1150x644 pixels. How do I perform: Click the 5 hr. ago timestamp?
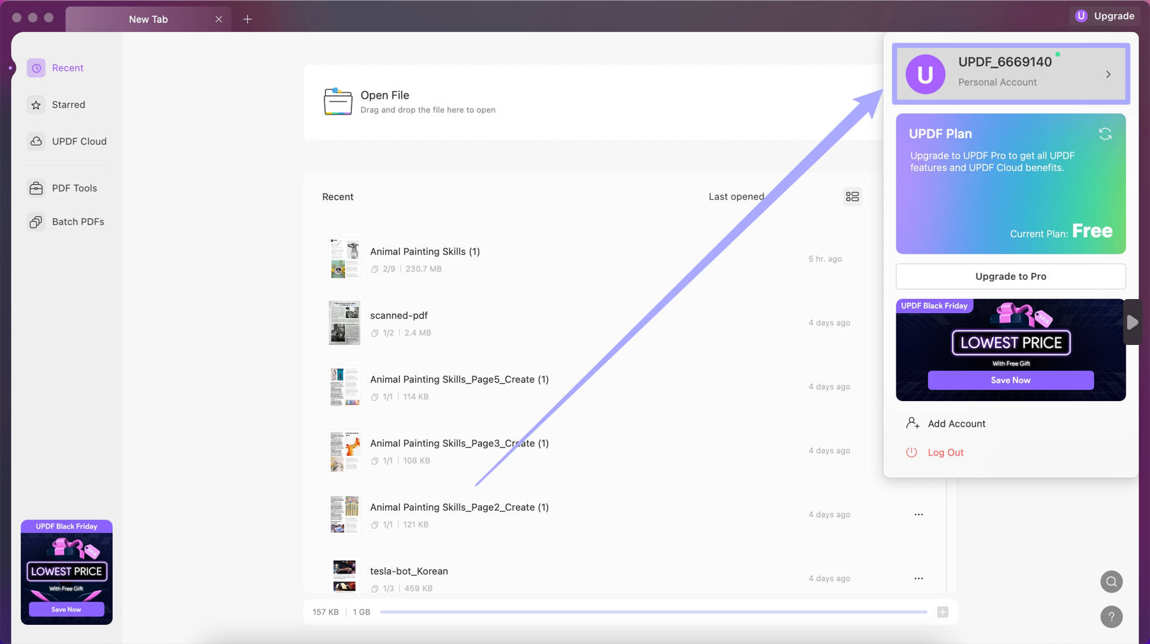[825, 259]
